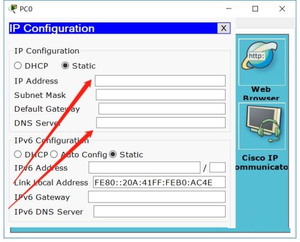Screen dimensions: 300x242
Task: Click the IPv6 Address input field
Action: (x=145, y=168)
